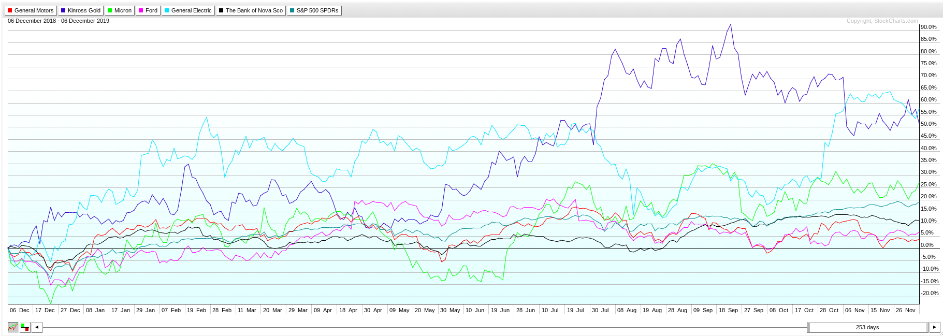
Task: Click the red General Motors swatch
Action: 10,10
